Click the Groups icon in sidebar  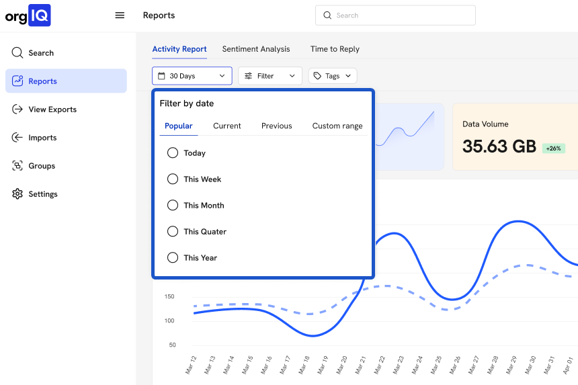[x=17, y=166]
